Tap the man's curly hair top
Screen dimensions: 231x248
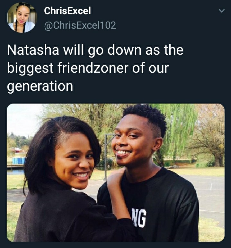[x=145, y=114]
